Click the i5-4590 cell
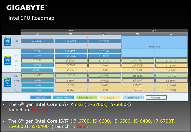Screen dimensions: 191x132 [x=37, y=90]
